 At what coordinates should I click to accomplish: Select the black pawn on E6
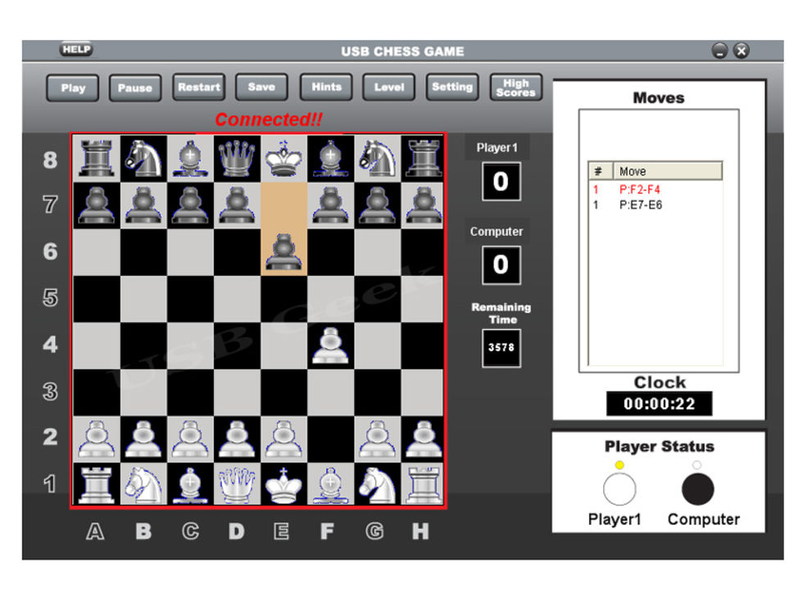[x=284, y=252]
